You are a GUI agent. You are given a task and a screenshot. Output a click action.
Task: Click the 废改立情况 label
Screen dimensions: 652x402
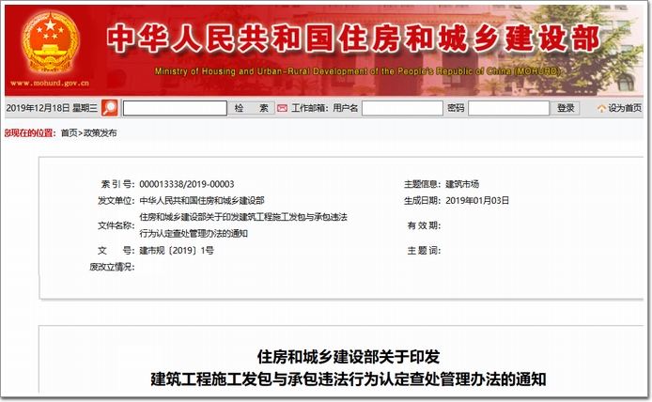[112, 267]
